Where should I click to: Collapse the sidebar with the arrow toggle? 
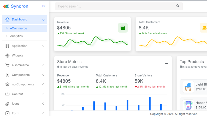coord(44,6)
